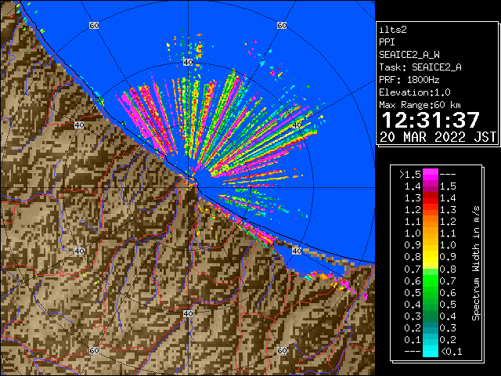Click the '<0.1' legend label
The height and width of the screenshot is (376, 501).
click(452, 352)
